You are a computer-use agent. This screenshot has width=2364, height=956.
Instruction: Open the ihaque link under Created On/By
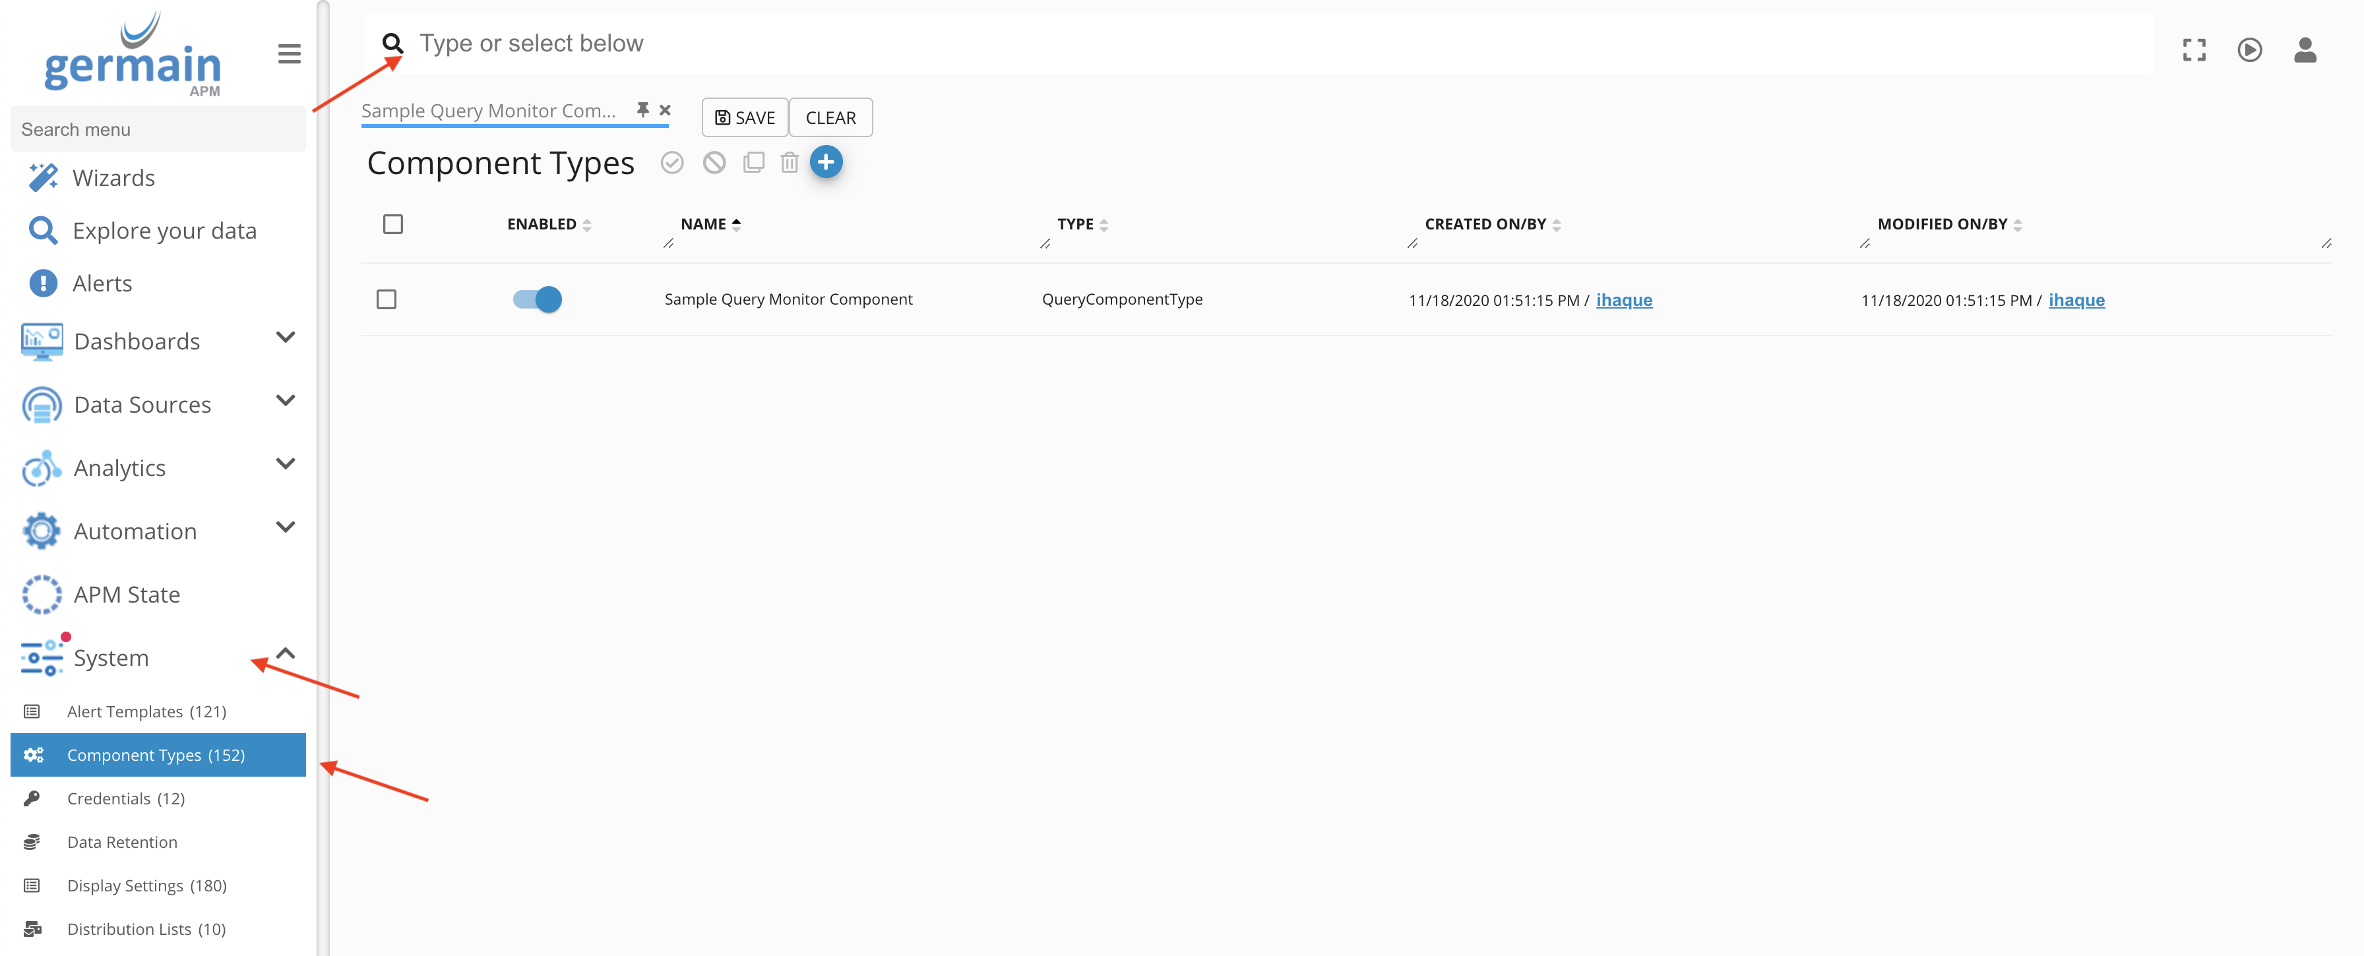pyautogui.click(x=1623, y=300)
